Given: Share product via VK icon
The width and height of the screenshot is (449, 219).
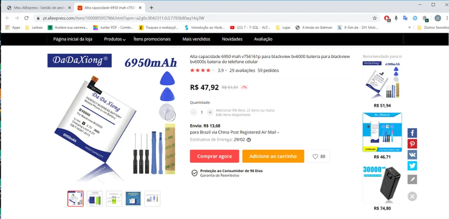Looking at the screenshot, I should click(412, 155).
